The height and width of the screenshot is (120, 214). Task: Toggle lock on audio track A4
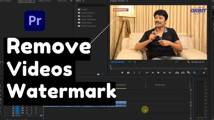pos(13,113)
